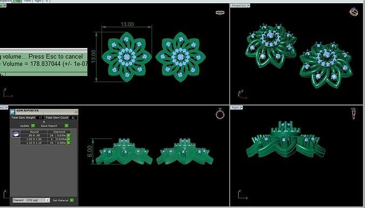Click the ring icon in the Front viewport corner
The width and height of the screenshot is (365, 208).
tap(220, 113)
